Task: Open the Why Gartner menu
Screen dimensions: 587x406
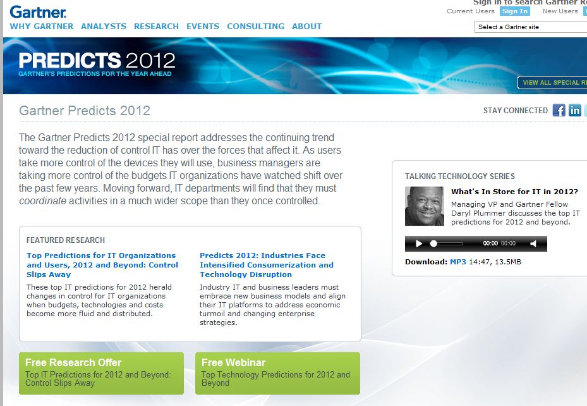Action: pos(42,27)
